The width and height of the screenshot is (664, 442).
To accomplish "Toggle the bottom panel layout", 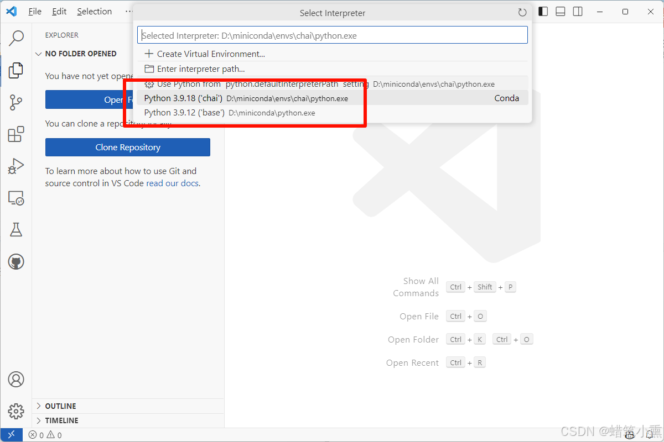I will tap(561, 12).
